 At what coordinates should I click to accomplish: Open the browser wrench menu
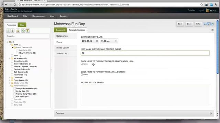tap(216, 4)
